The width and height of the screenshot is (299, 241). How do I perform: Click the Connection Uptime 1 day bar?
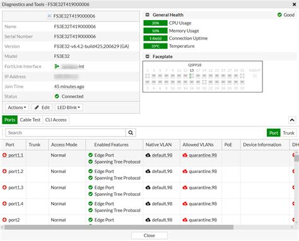(155, 38)
